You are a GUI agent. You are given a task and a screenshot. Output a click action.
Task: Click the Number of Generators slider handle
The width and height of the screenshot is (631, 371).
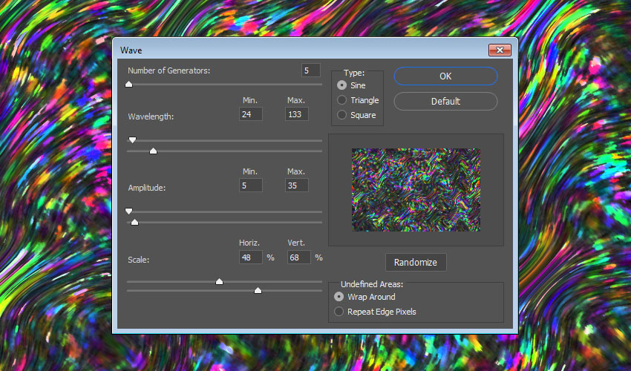pyautogui.click(x=128, y=85)
